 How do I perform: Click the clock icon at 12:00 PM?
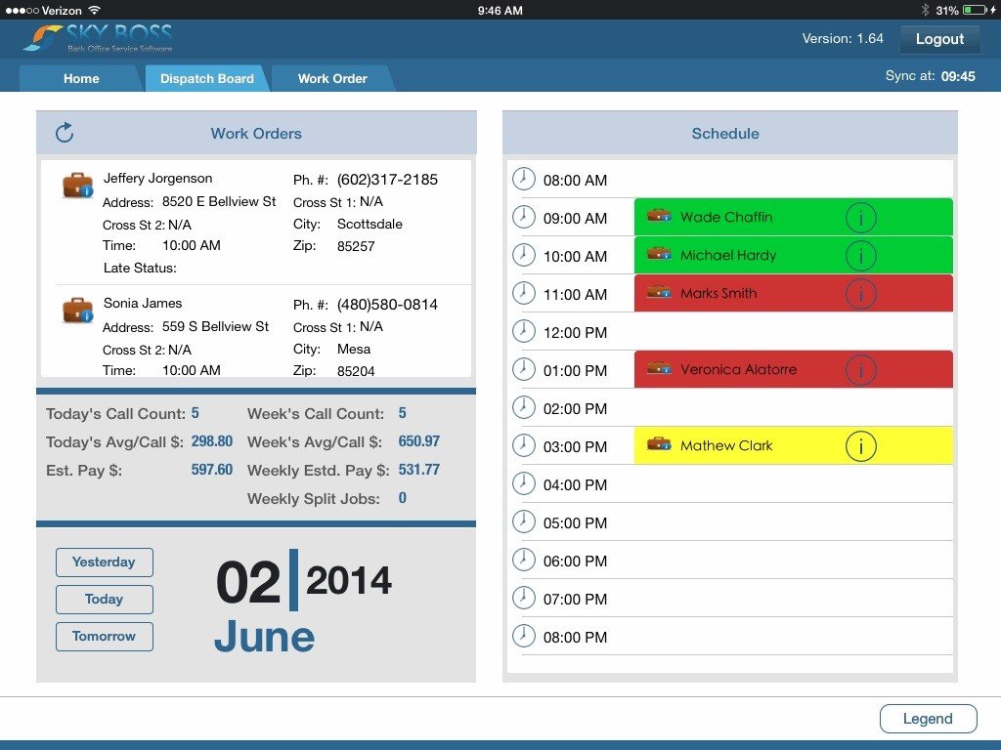click(x=524, y=331)
